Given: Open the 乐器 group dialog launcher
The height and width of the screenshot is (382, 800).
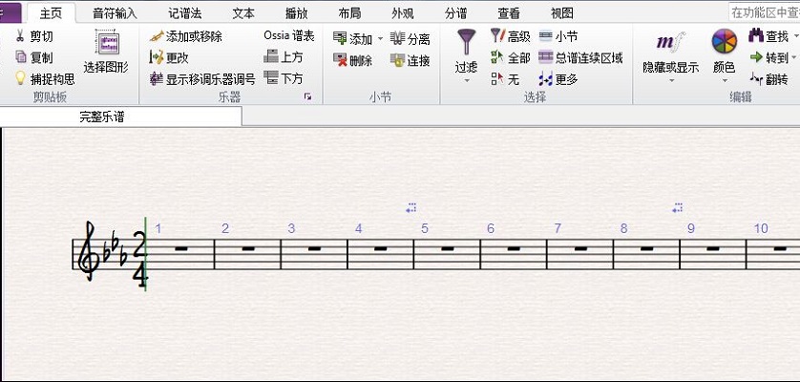Looking at the screenshot, I should pos(307,96).
